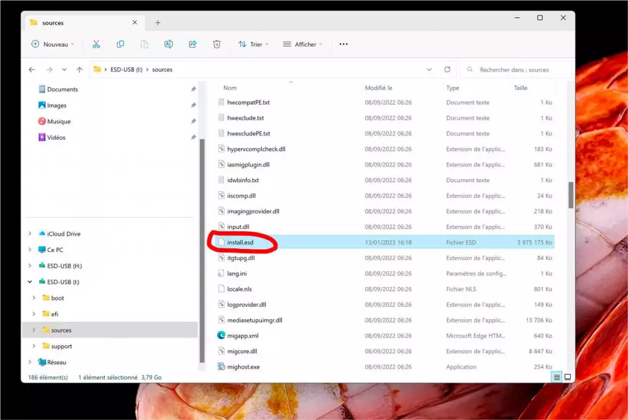
Task: Refresh the sources folder view
Action: (x=447, y=69)
